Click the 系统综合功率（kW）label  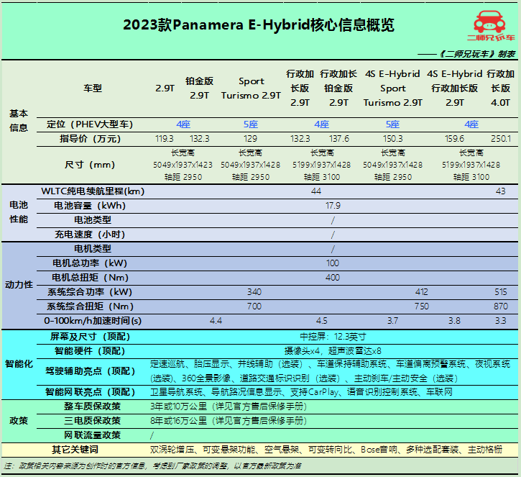point(90,292)
